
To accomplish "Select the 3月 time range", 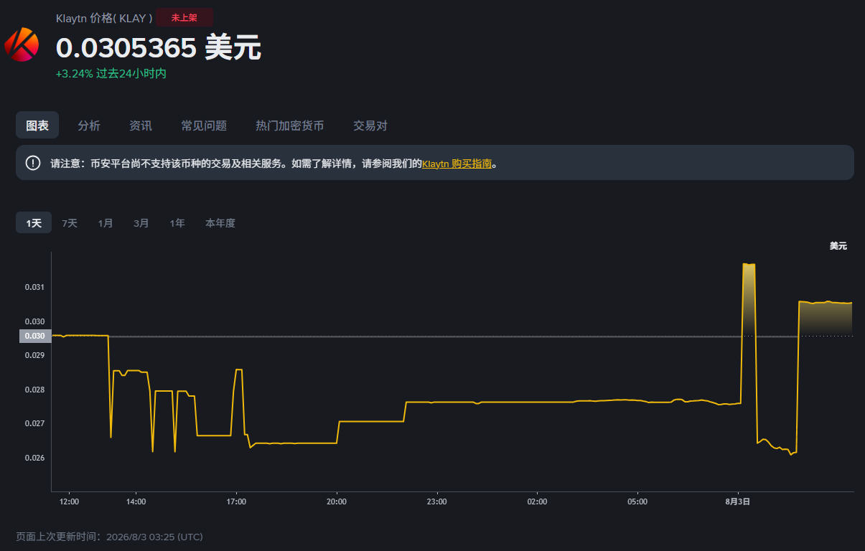I will pyautogui.click(x=141, y=223).
